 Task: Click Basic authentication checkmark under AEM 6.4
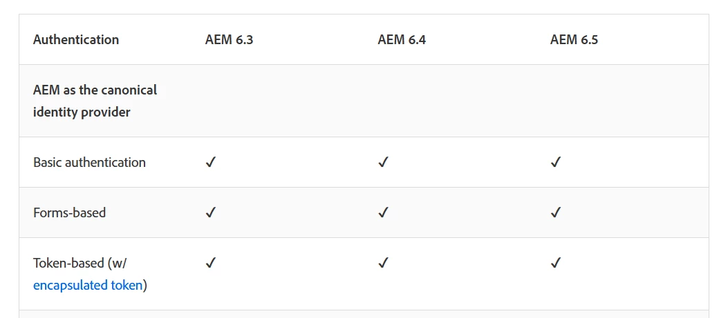click(383, 162)
